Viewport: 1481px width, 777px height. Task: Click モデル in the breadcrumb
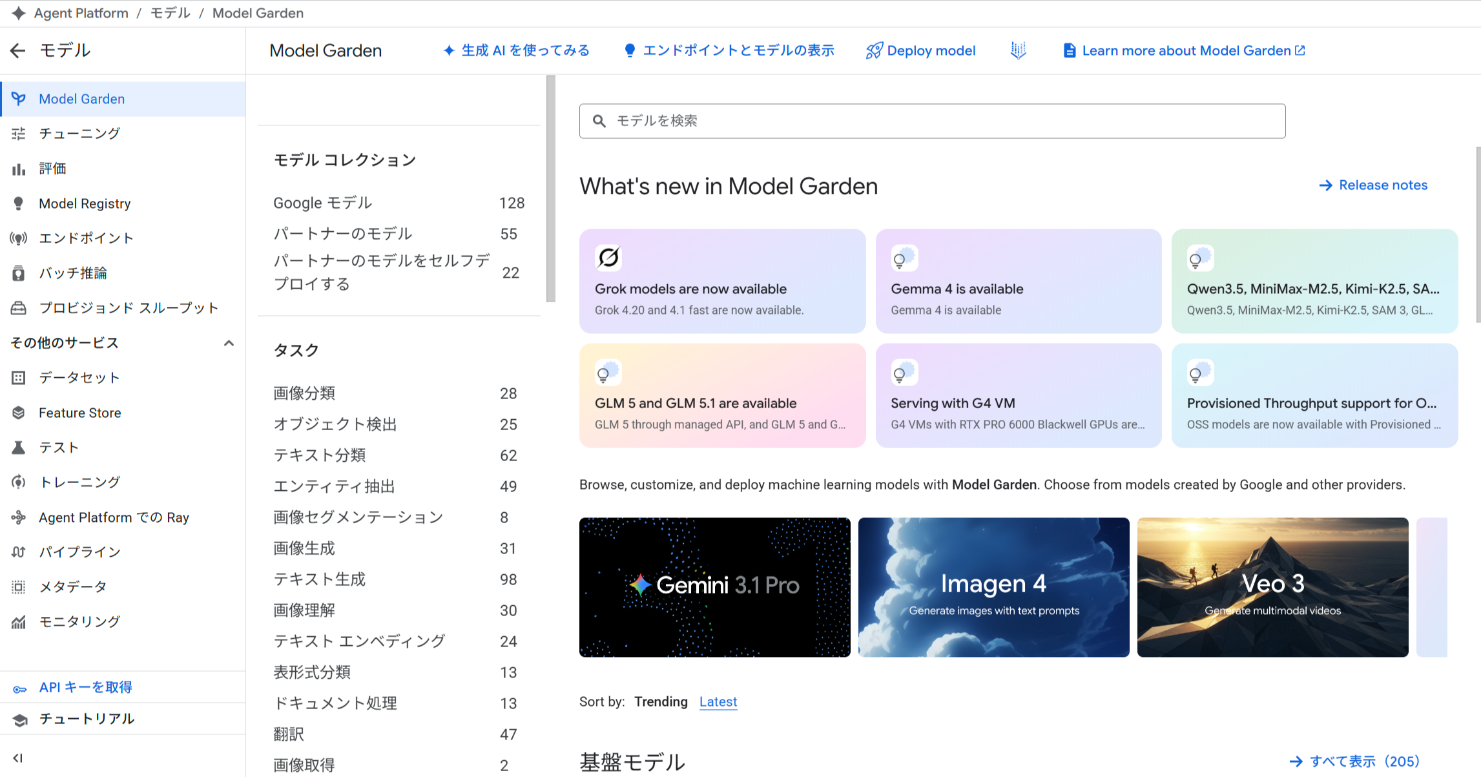170,13
